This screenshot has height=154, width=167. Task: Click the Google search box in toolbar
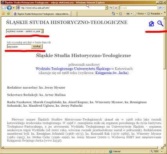click(138, 8)
